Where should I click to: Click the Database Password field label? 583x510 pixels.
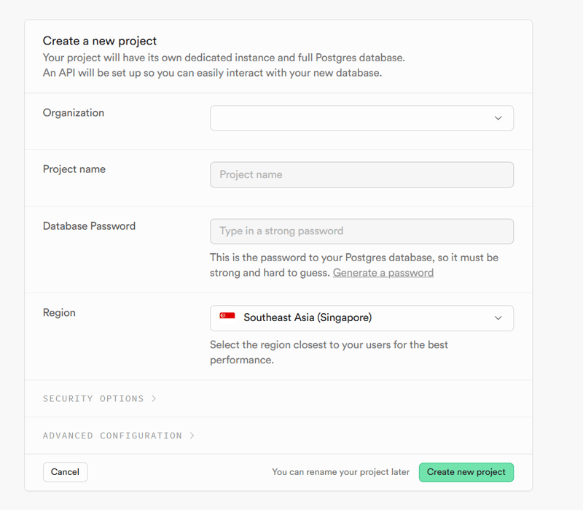coord(89,226)
